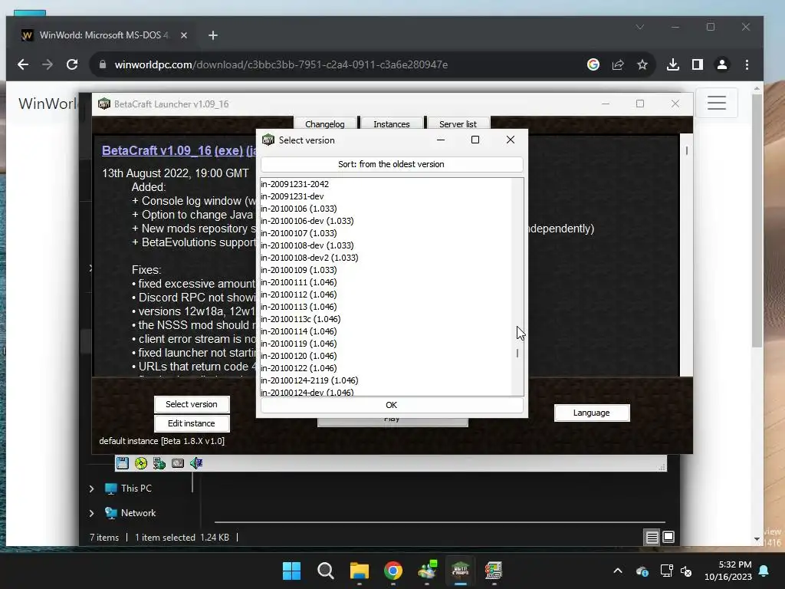Screen dimensions: 785x589
Task: Click the Select version button
Action: (192, 404)
